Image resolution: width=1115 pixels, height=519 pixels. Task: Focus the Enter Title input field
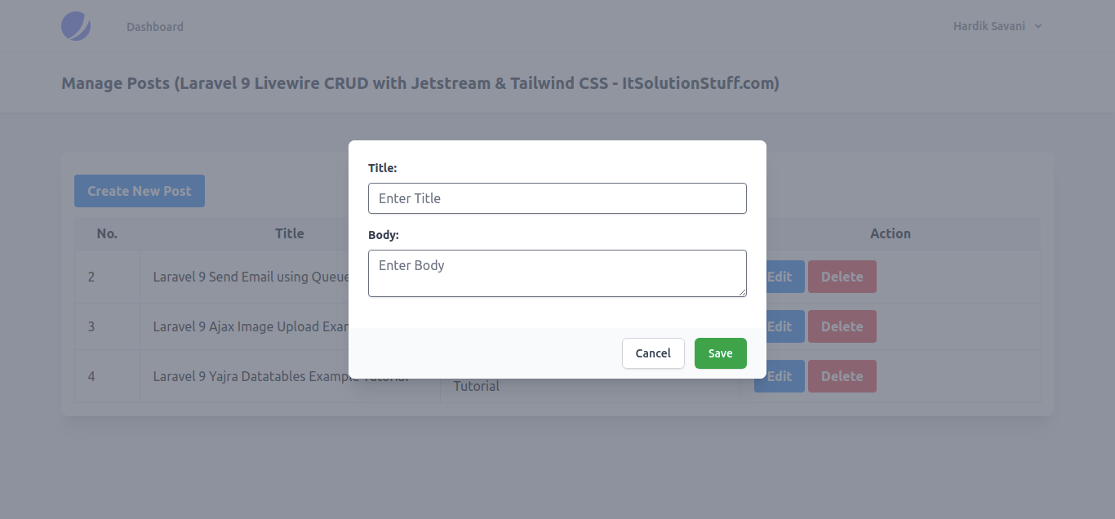(557, 198)
